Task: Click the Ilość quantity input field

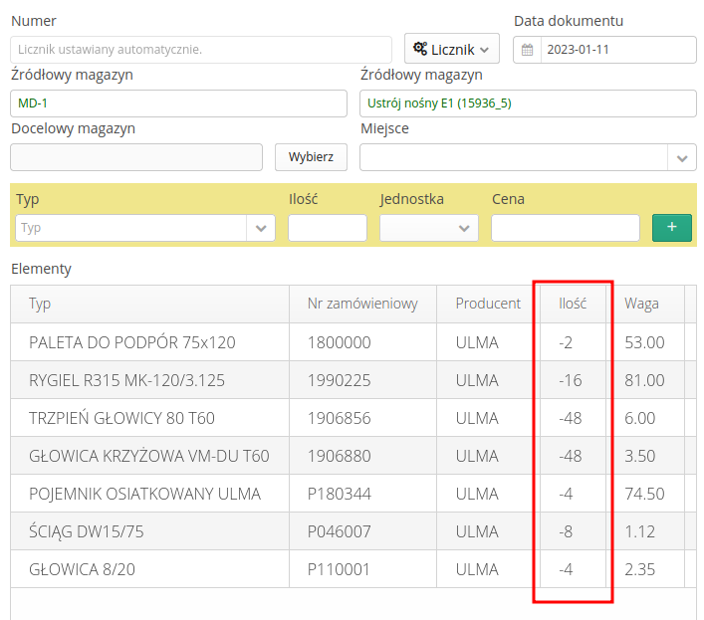Action: click(x=327, y=228)
